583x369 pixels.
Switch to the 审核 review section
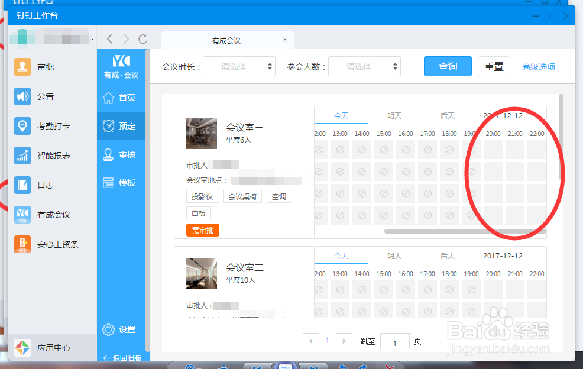pos(121,154)
